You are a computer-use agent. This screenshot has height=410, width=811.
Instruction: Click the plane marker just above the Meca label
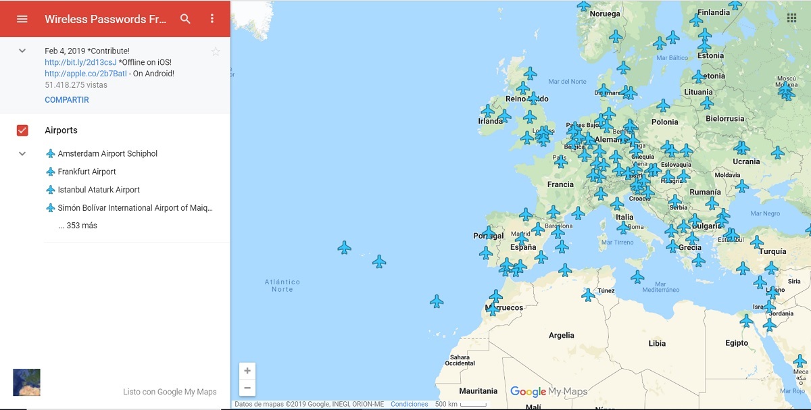pos(800,361)
